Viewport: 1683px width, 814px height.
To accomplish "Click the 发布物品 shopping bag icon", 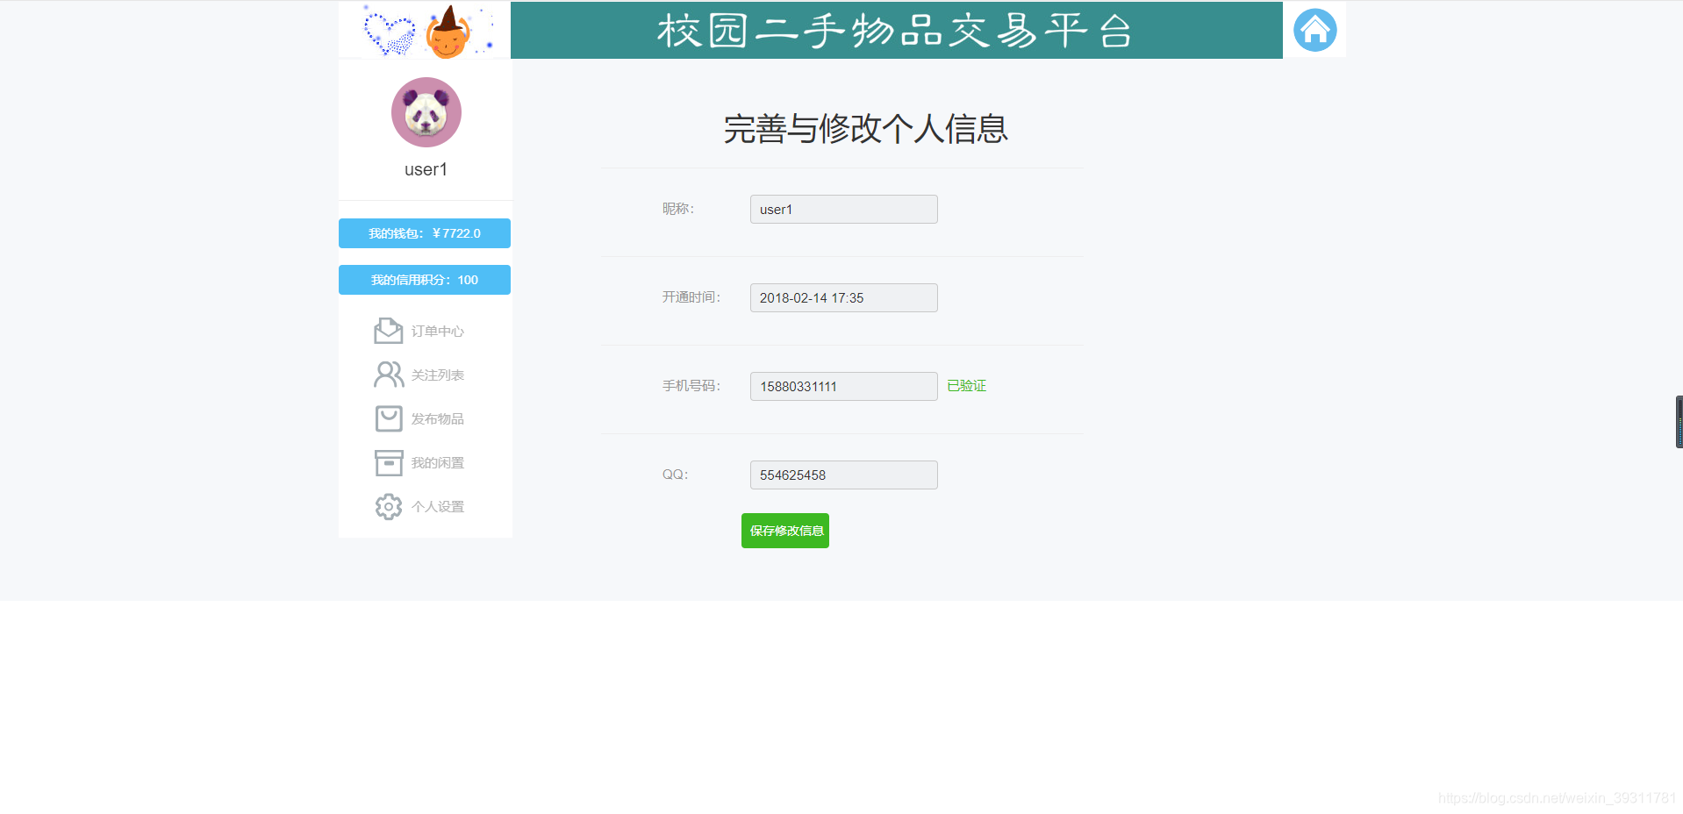I will (388, 418).
